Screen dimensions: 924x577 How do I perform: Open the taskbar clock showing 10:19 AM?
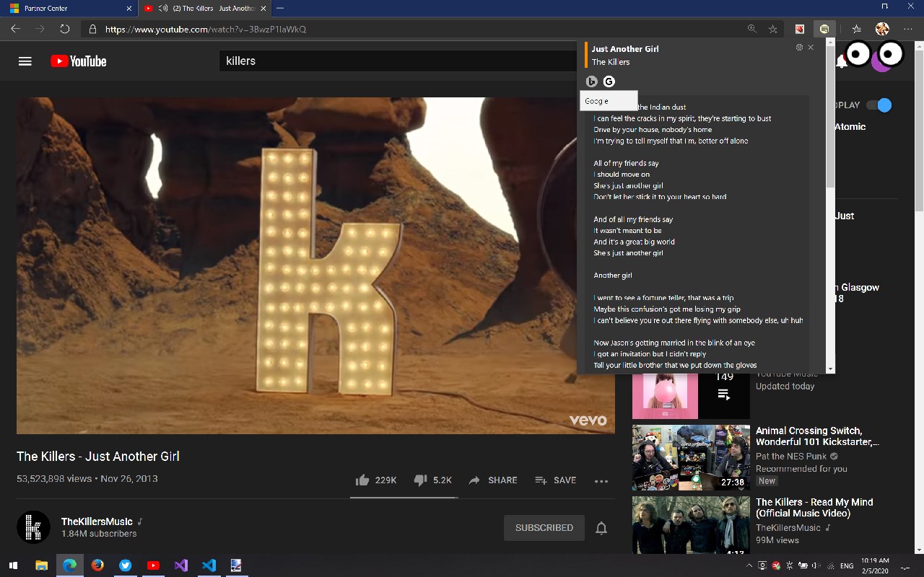875,565
